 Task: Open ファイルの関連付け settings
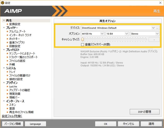point(20,75)
